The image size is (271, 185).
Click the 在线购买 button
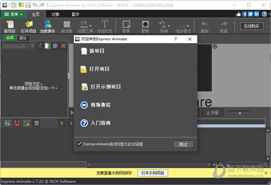[252, 26]
